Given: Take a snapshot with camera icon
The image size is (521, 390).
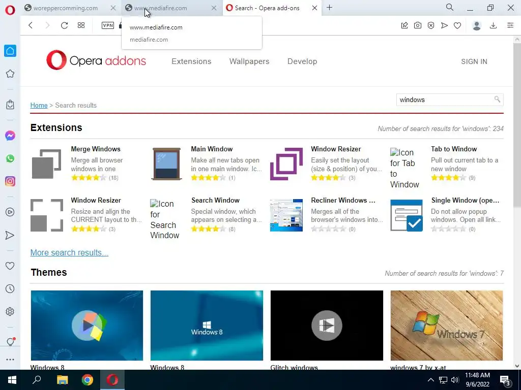Looking at the screenshot, I should click(418, 25).
